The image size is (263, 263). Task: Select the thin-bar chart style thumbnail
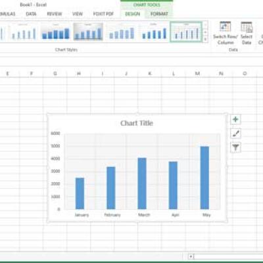click(23, 32)
